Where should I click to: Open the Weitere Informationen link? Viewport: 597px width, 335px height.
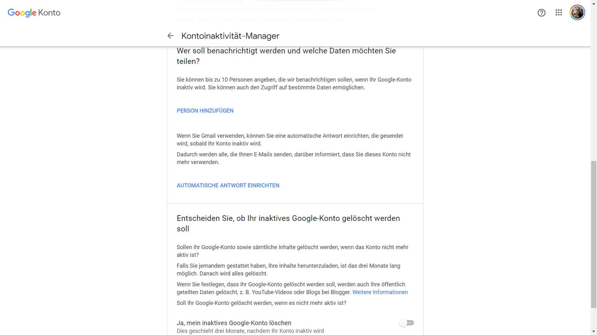click(x=380, y=292)
